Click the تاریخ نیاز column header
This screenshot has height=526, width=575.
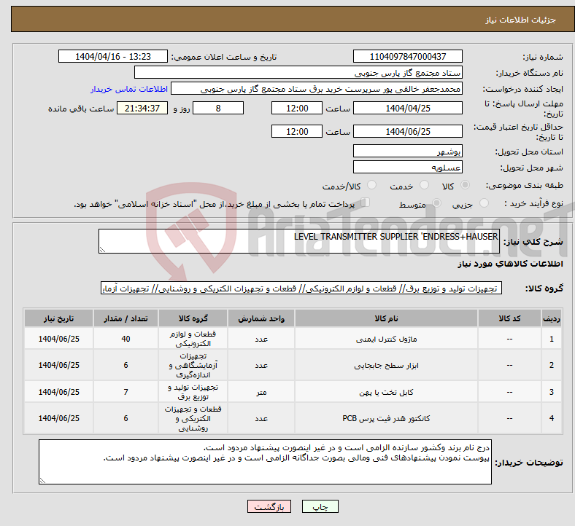tap(58, 318)
